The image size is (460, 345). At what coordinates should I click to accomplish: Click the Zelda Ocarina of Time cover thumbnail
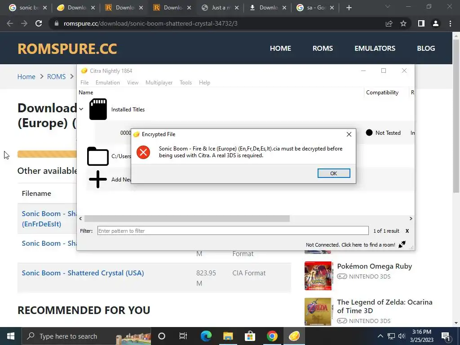point(318,312)
